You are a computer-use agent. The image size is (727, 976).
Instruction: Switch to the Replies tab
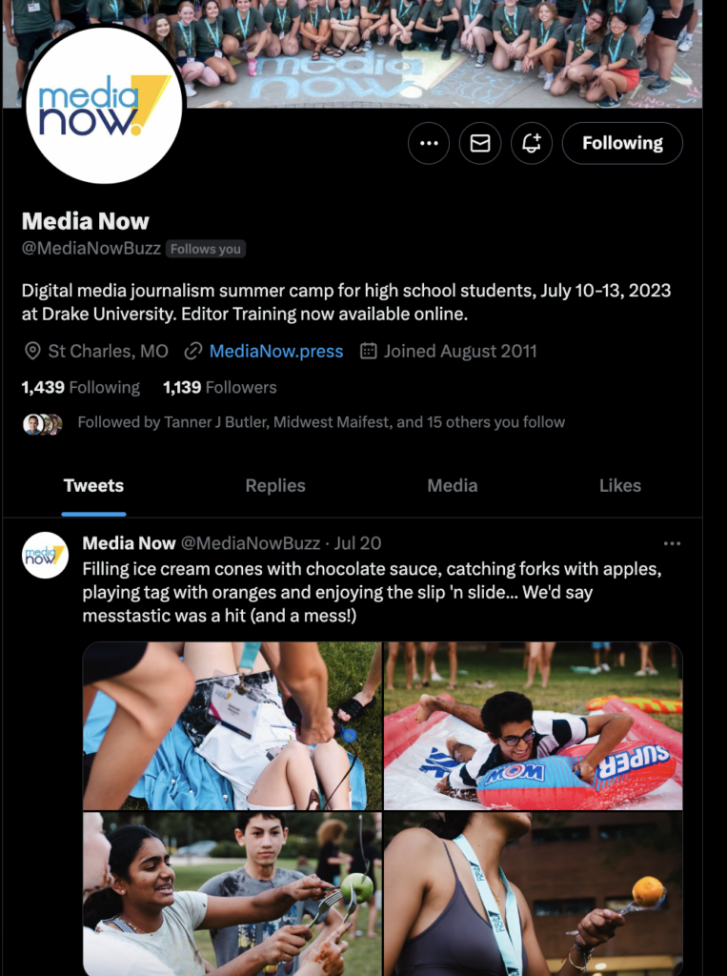tap(275, 485)
